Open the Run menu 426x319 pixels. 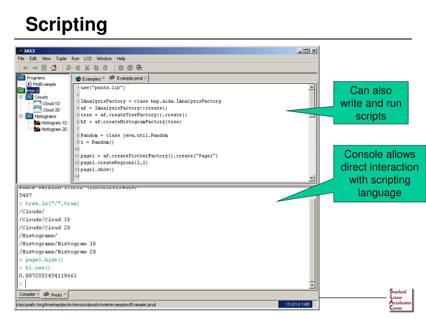coord(75,59)
